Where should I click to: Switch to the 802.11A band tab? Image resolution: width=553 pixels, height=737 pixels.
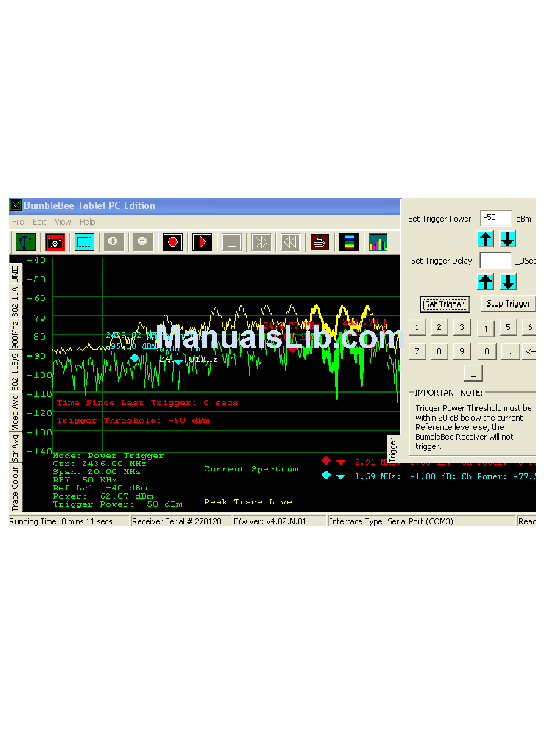tap(16, 301)
